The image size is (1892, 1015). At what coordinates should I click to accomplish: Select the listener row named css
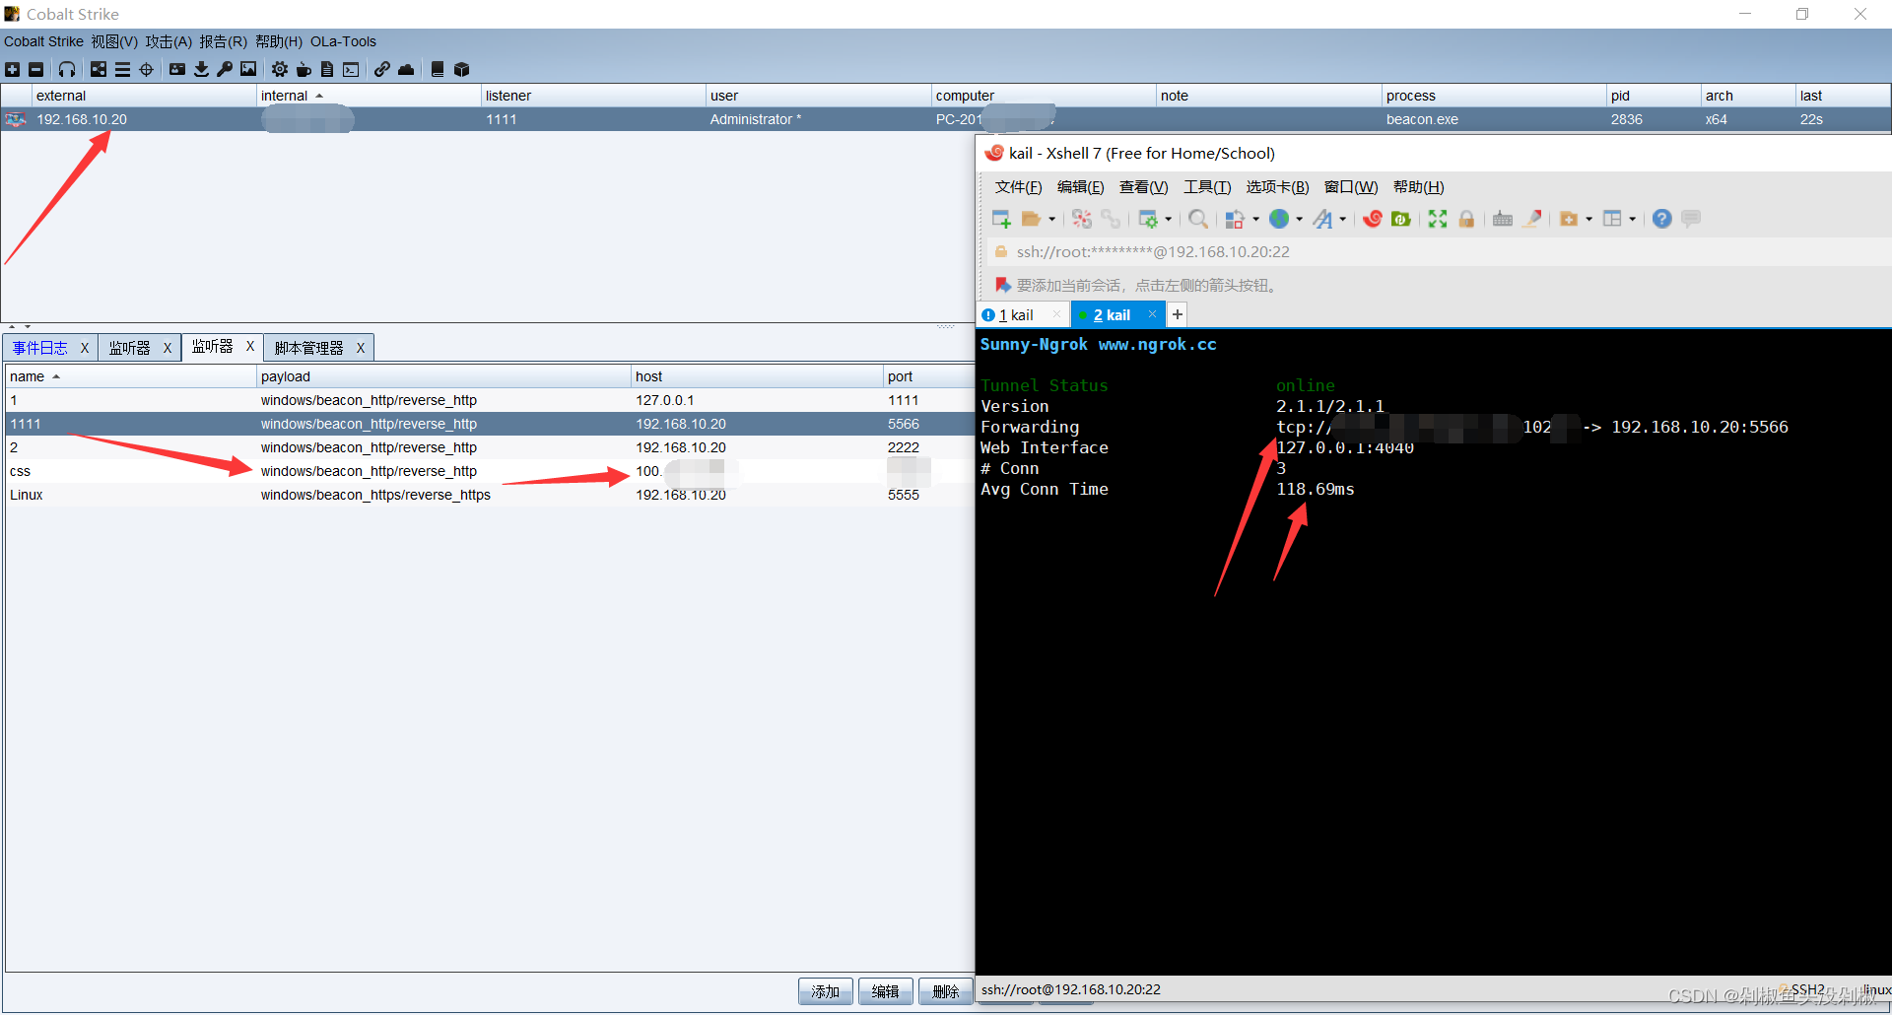click(x=490, y=471)
